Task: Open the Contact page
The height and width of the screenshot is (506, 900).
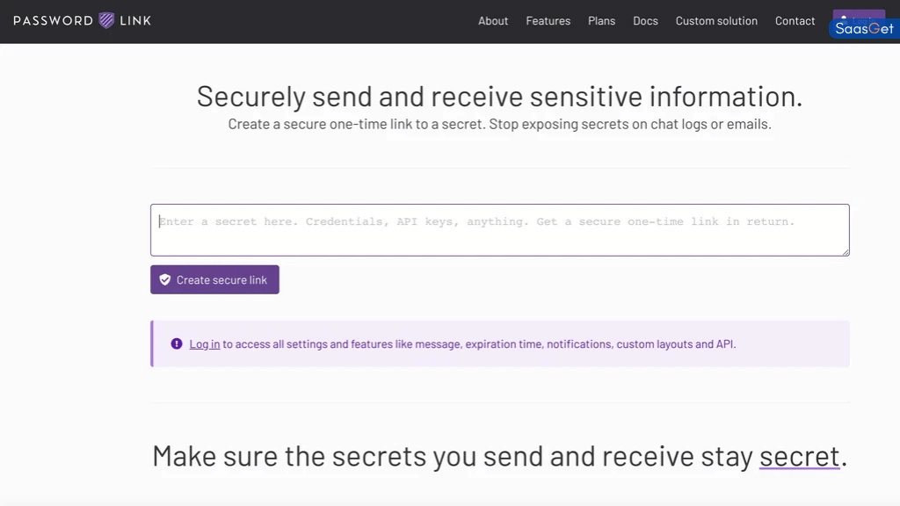Action: click(795, 20)
